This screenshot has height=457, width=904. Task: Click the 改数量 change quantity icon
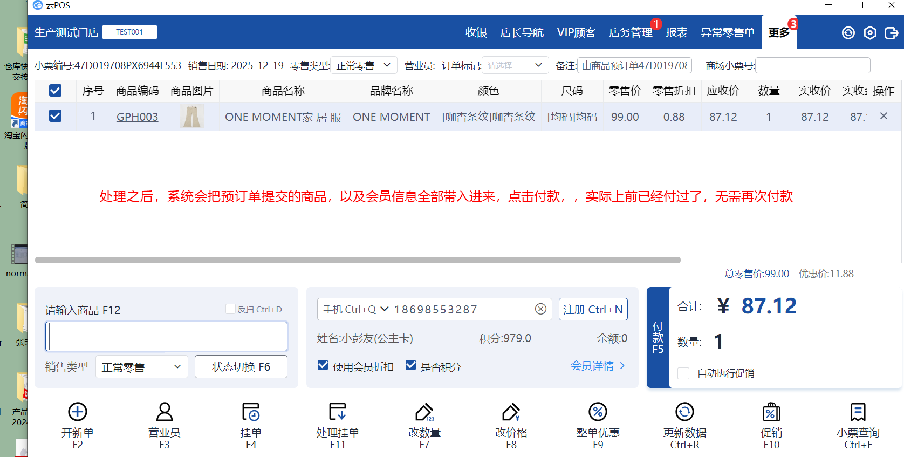click(424, 412)
